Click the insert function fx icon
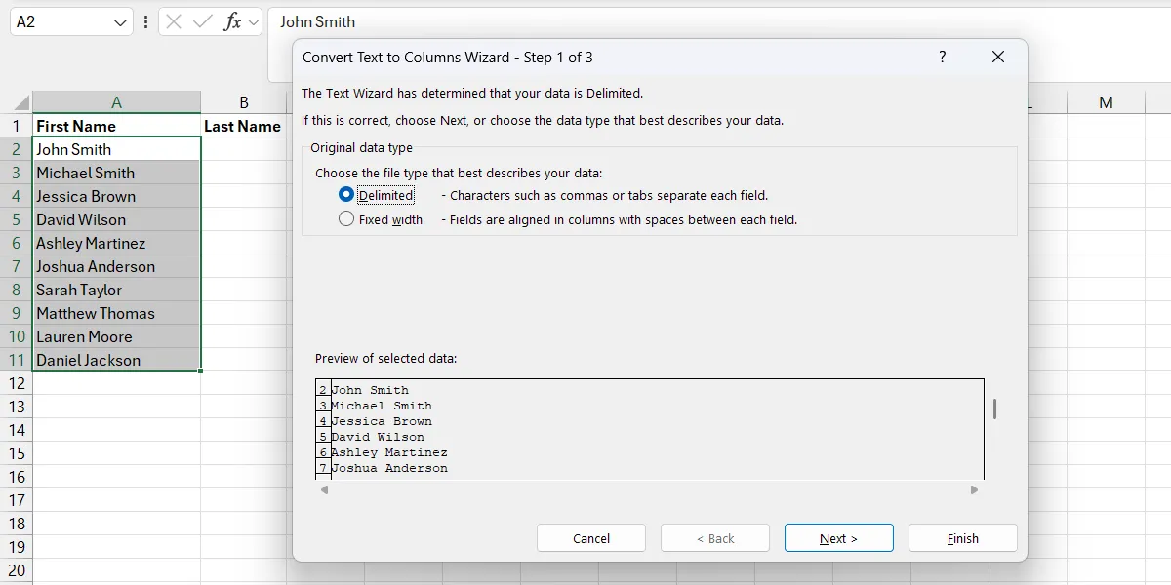Image resolution: width=1171 pixels, height=585 pixels. [232, 21]
